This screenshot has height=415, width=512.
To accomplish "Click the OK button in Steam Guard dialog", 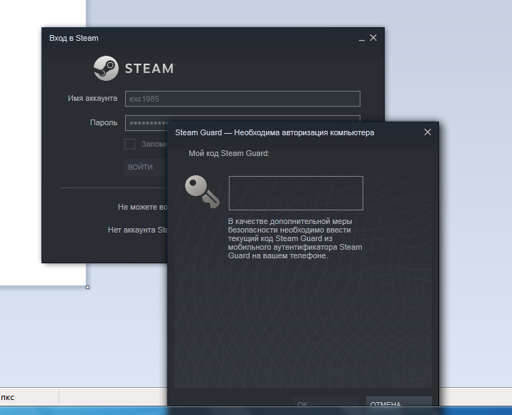I will (x=326, y=402).
